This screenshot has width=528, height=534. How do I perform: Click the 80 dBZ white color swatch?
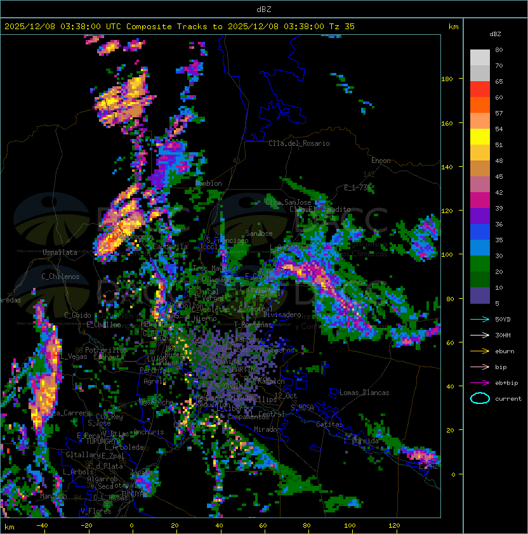[x=480, y=57]
